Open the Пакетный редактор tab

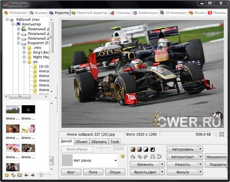90,13
